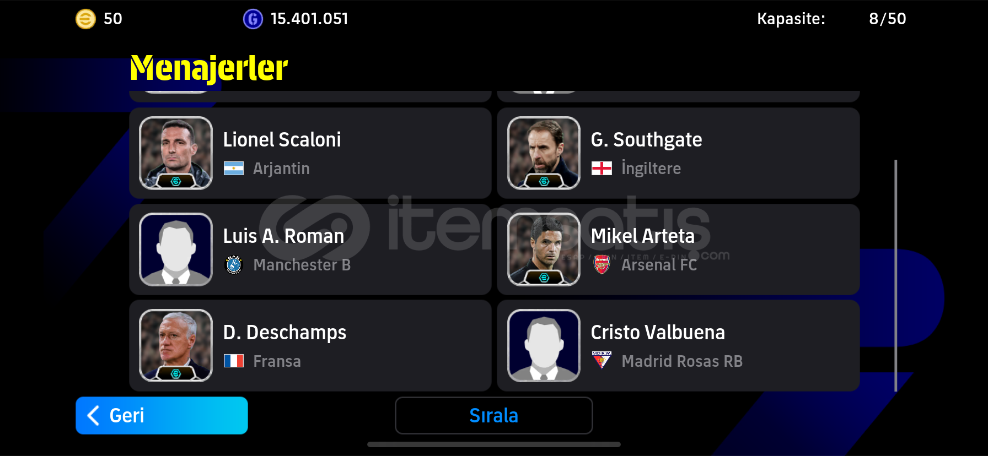This screenshot has width=988, height=456.
Task: Pick the Cristo Valbuena manager entry
Action: coord(678,346)
